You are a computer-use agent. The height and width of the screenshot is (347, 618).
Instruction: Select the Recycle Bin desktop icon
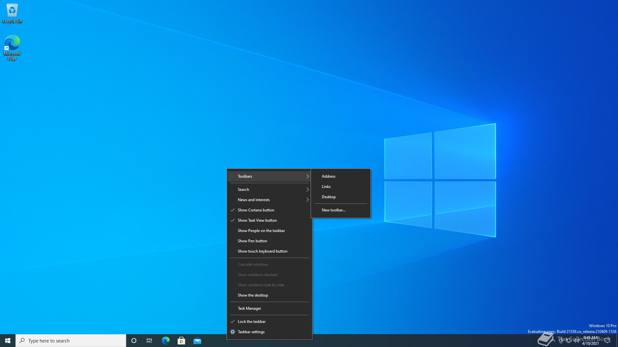coord(12,13)
